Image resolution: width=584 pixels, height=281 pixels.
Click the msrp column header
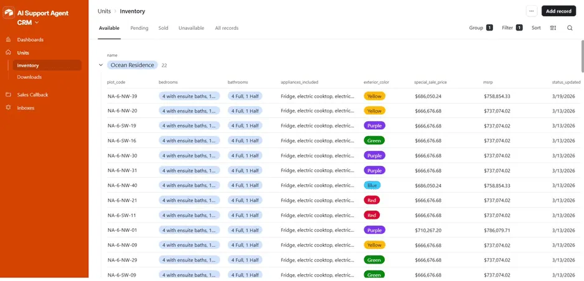coord(487,82)
